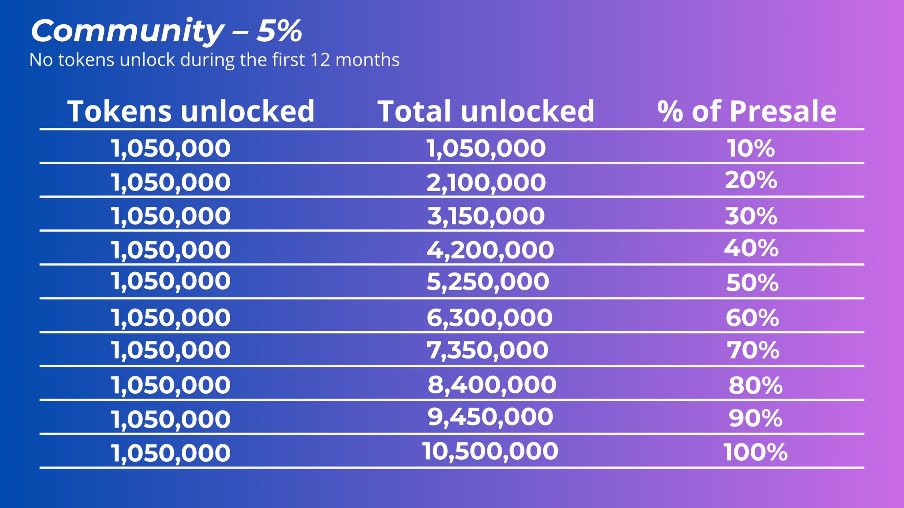Click the 90% presale percentage cell
Viewport: 904px width, 508px height.
pos(755,419)
